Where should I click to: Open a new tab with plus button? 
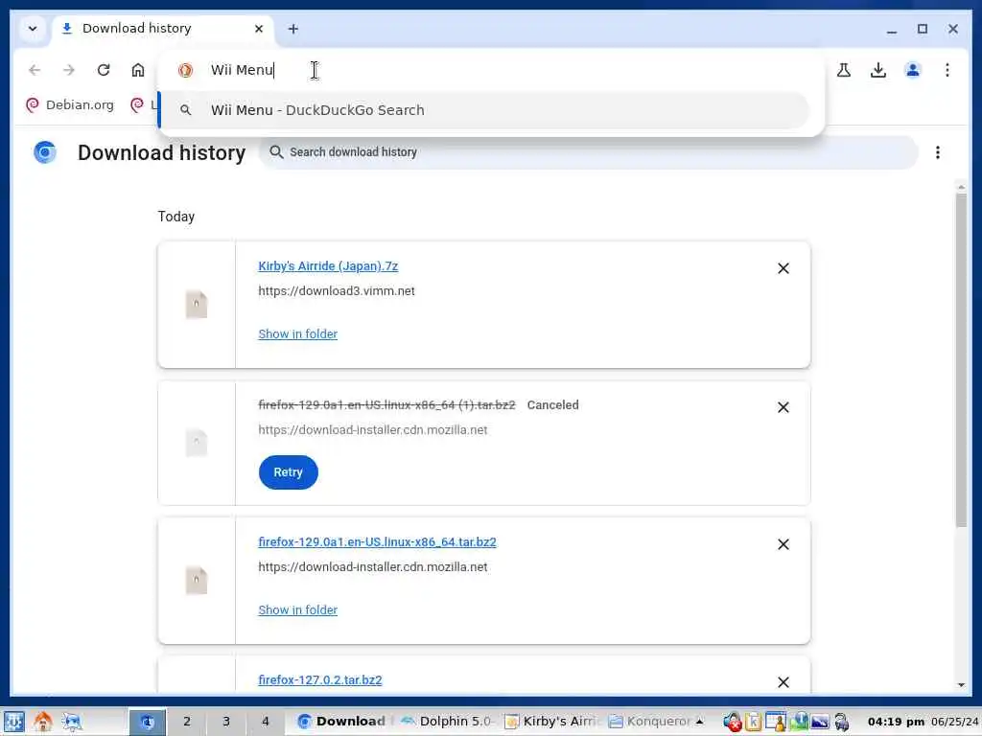click(293, 29)
